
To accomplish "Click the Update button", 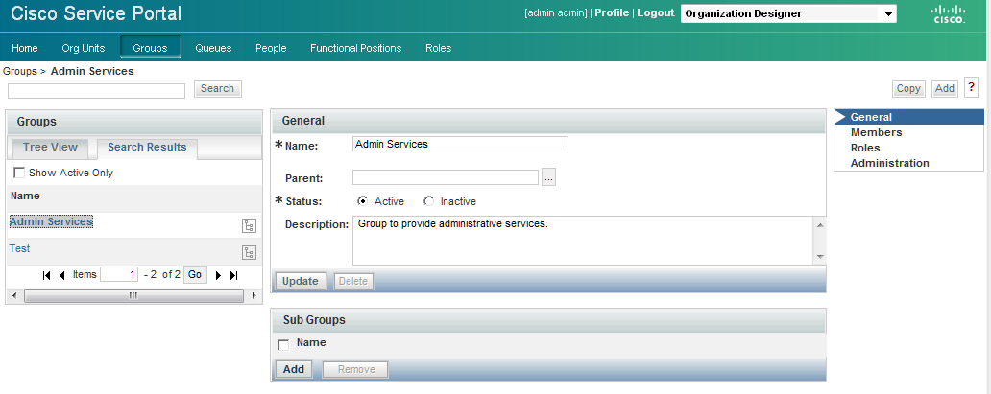I will click(301, 281).
